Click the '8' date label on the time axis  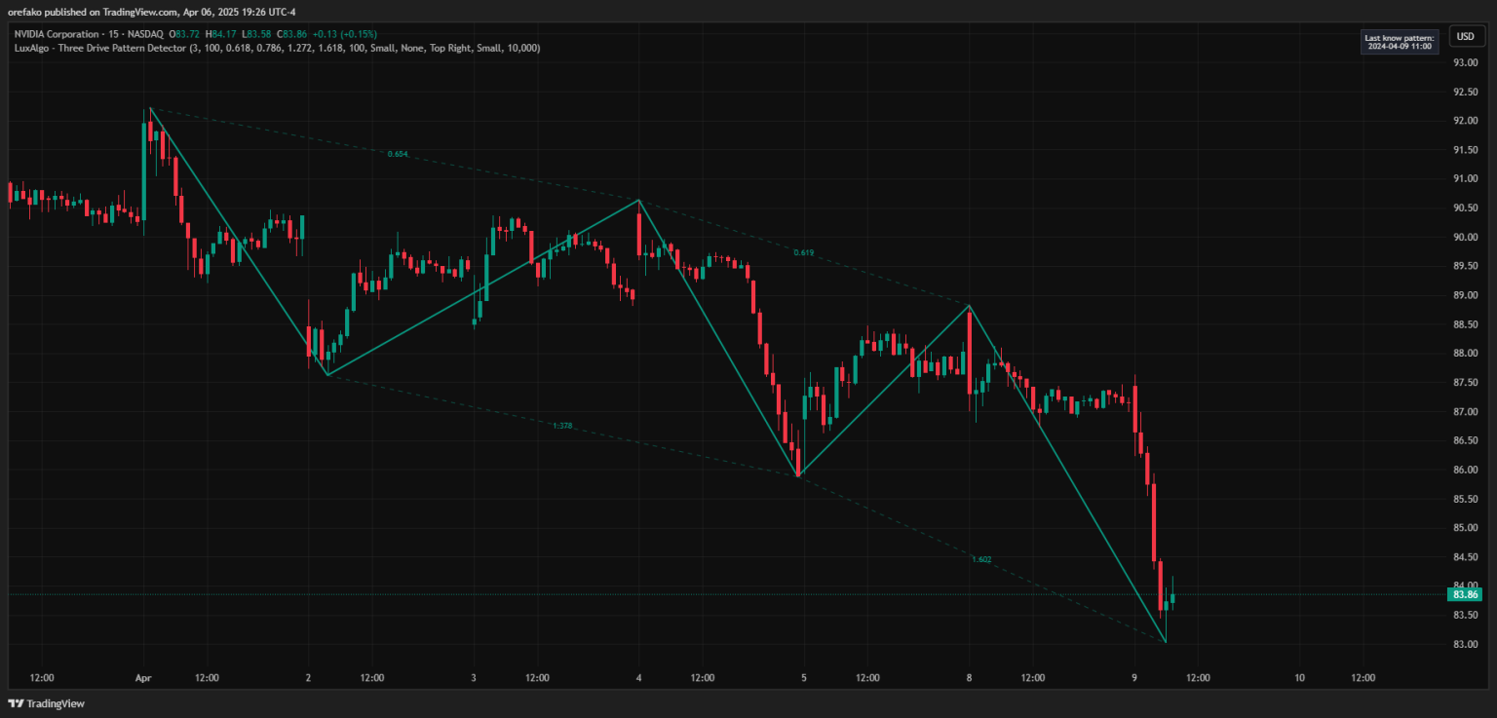click(x=969, y=678)
